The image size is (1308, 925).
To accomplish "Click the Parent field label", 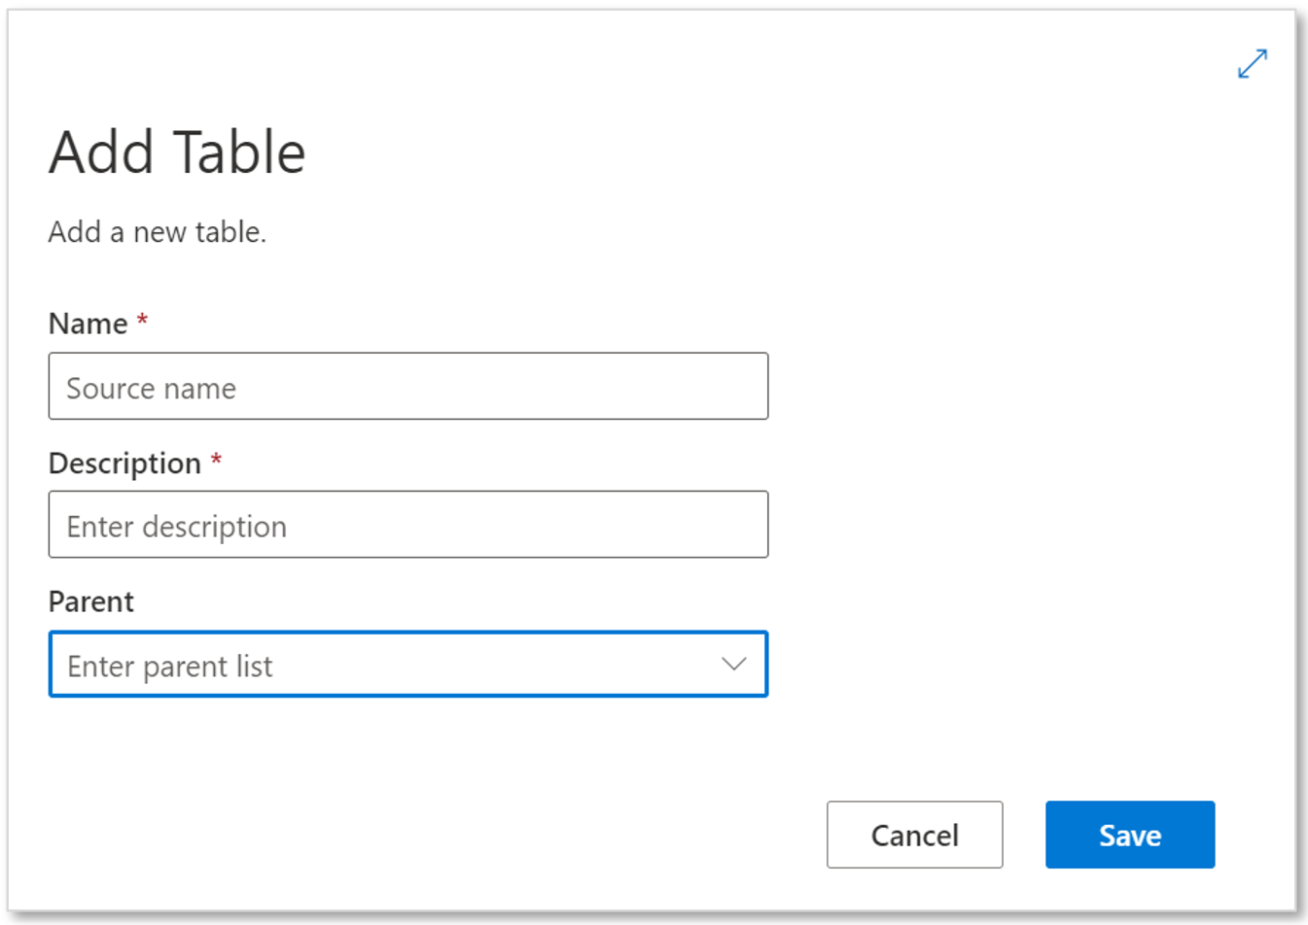I will (x=91, y=601).
